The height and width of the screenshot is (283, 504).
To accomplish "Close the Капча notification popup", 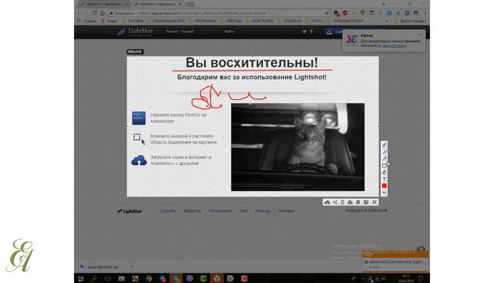I will pyautogui.click(x=421, y=35).
